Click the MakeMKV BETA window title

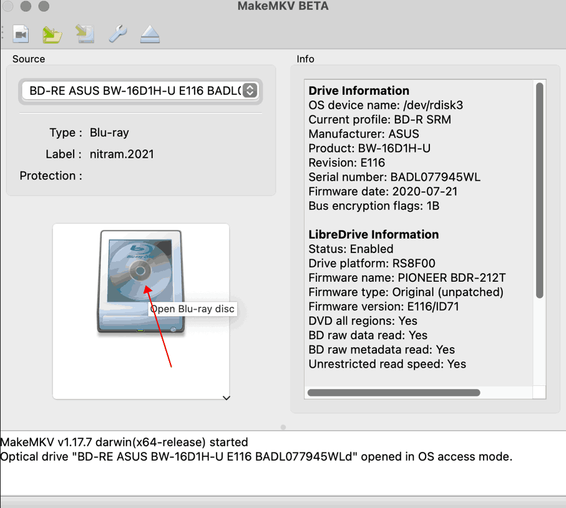coord(283,6)
